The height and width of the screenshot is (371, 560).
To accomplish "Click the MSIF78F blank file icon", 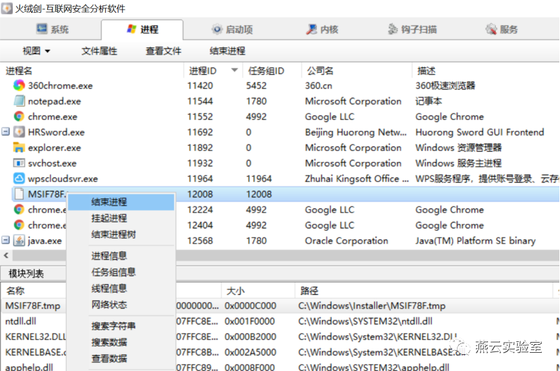I will pos(19,194).
